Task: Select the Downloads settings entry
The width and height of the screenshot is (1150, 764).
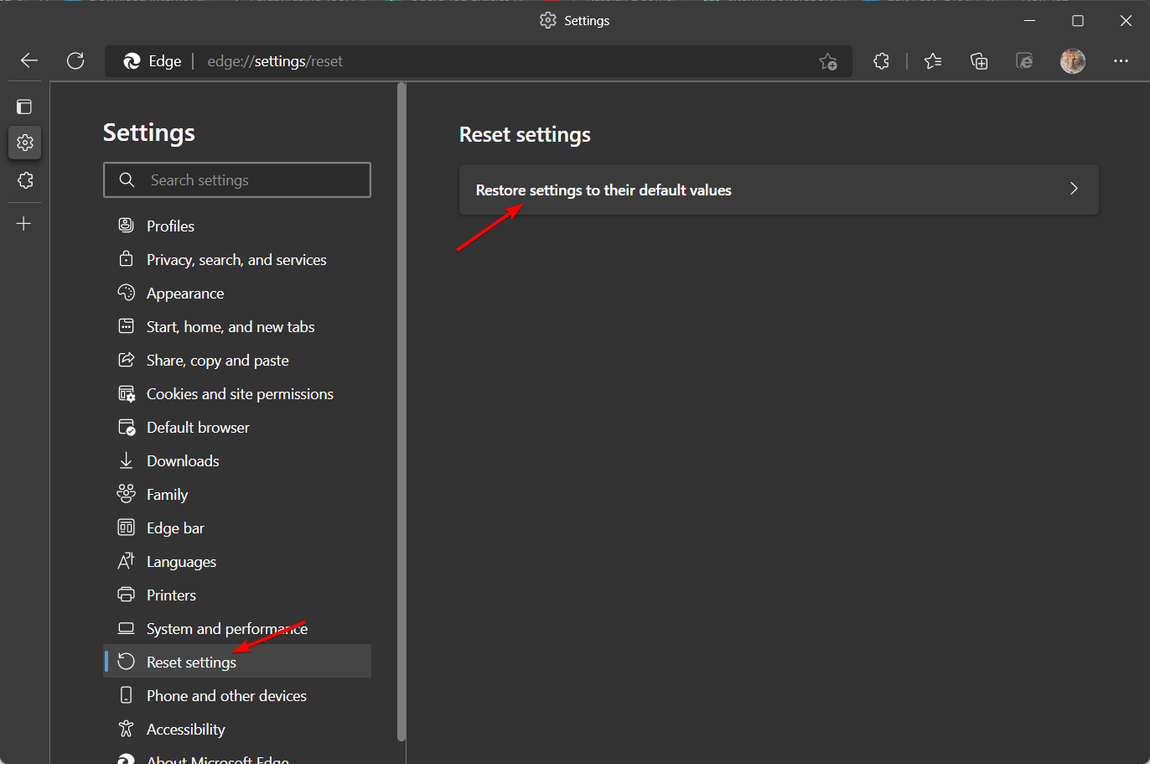Action: point(182,460)
